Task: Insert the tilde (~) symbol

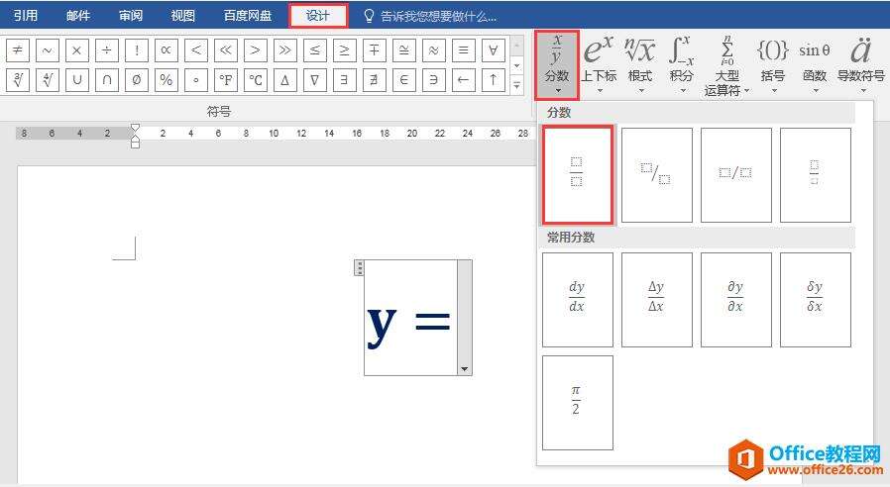Action: point(48,50)
